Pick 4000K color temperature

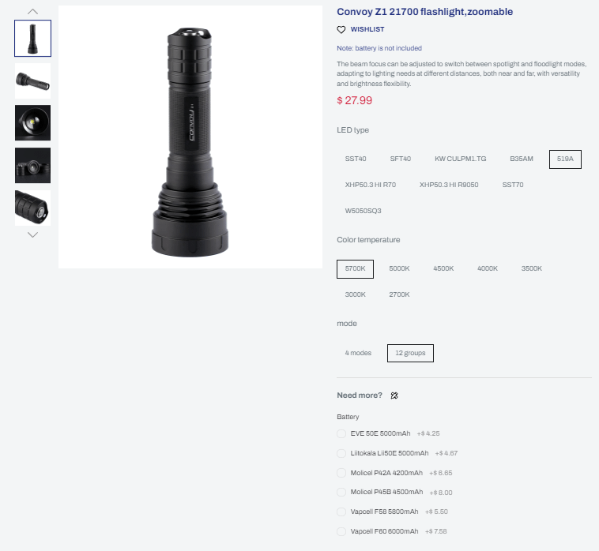click(x=488, y=268)
